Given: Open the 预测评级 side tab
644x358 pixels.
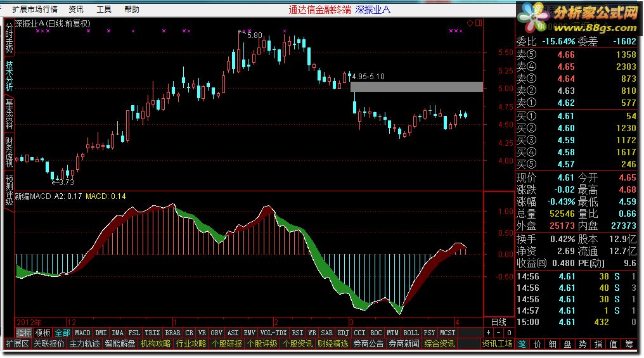Looking at the screenshot, I should tap(9, 190).
